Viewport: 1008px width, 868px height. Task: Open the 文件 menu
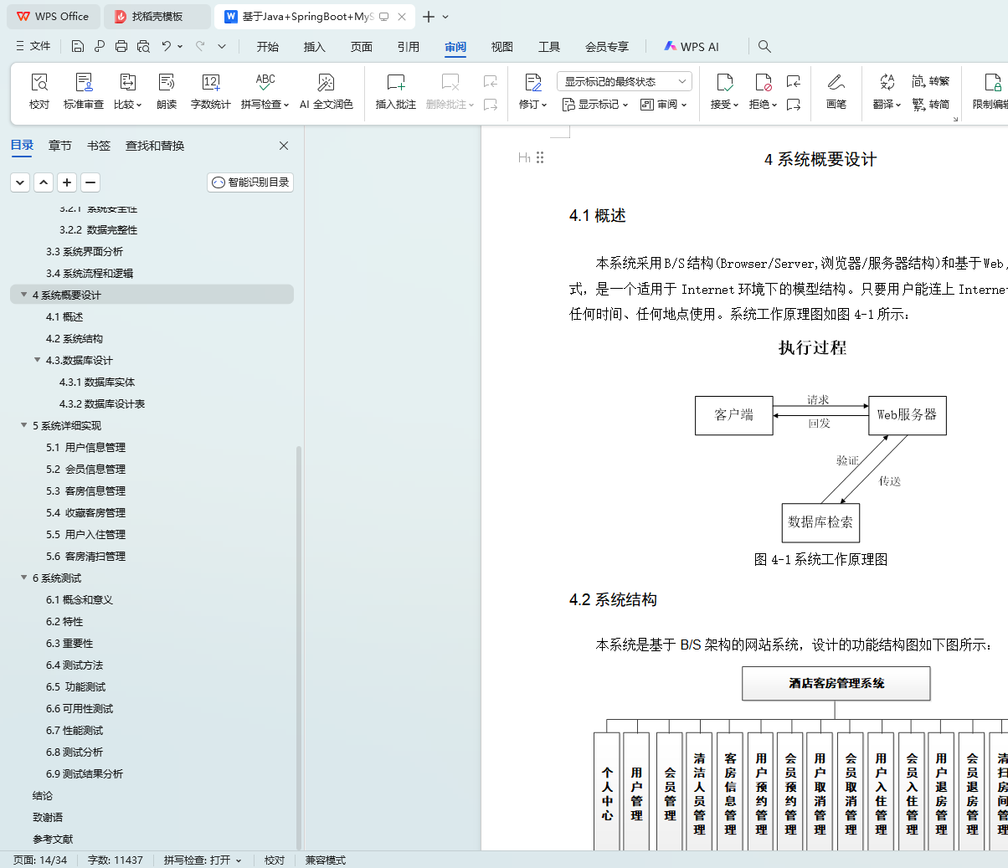coord(33,46)
